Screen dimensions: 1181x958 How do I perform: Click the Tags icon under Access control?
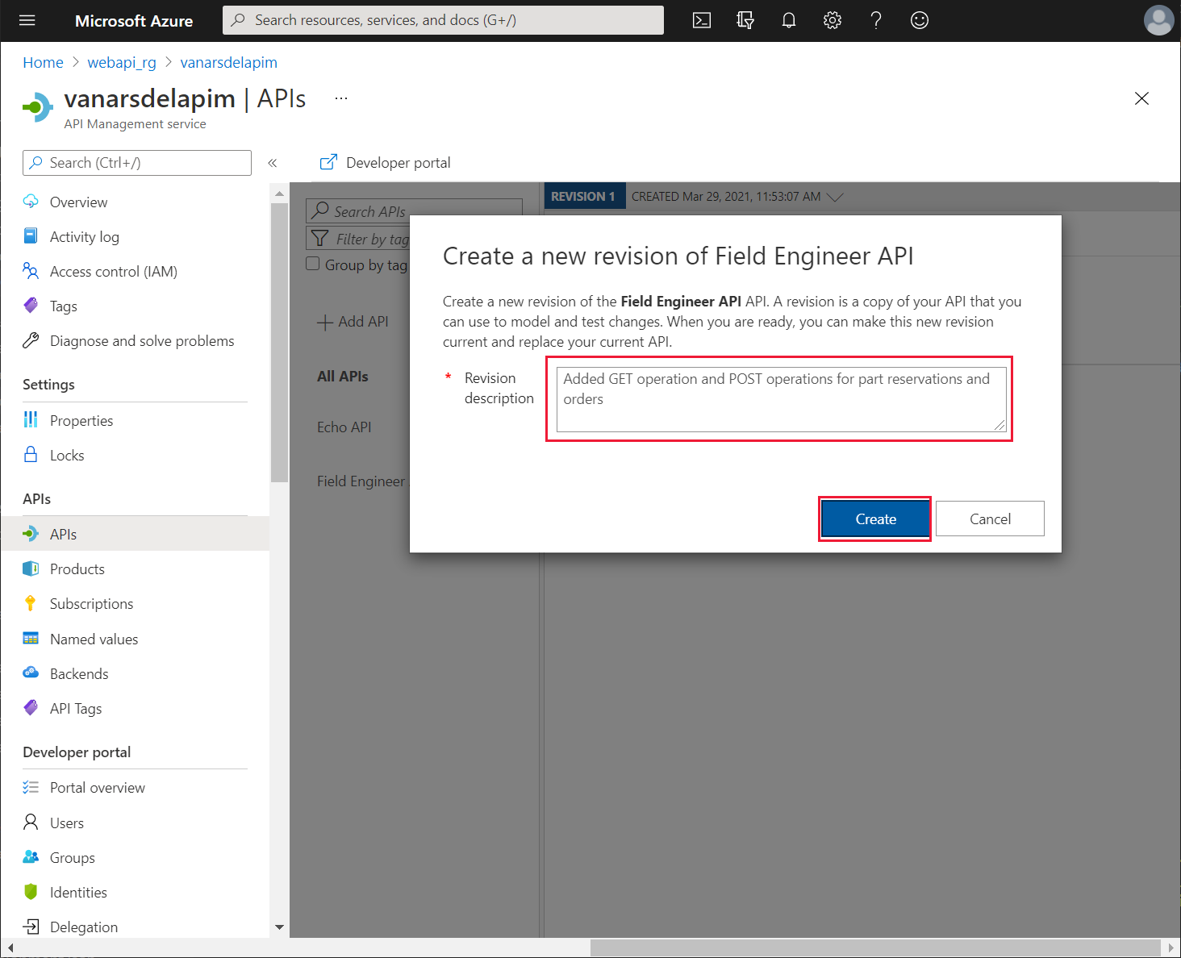pyautogui.click(x=31, y=306)
